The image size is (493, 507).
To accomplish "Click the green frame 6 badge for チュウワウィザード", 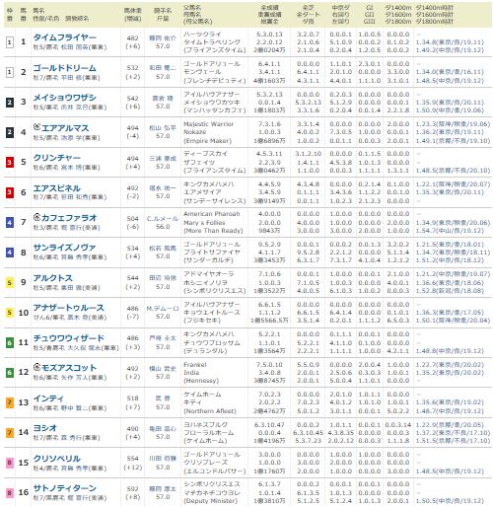I will [x=10, y=342].
